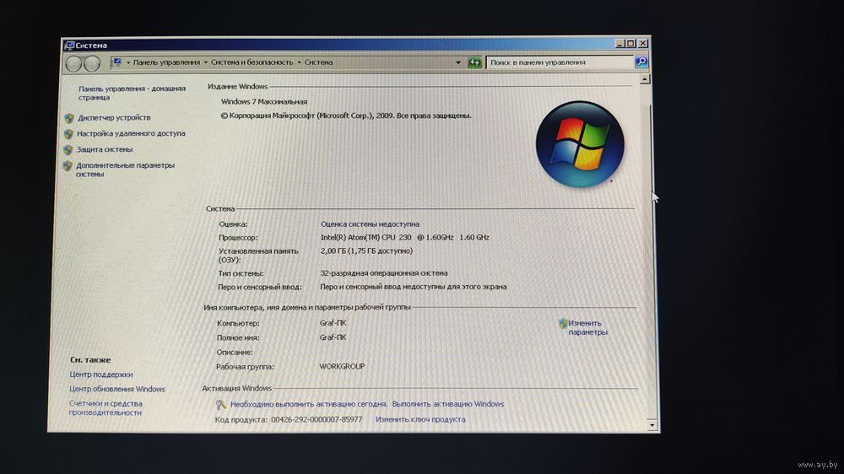Viewport: 844px width, 474px height.
Task: Click the computer icon in address bar
Action: (116, 62)
